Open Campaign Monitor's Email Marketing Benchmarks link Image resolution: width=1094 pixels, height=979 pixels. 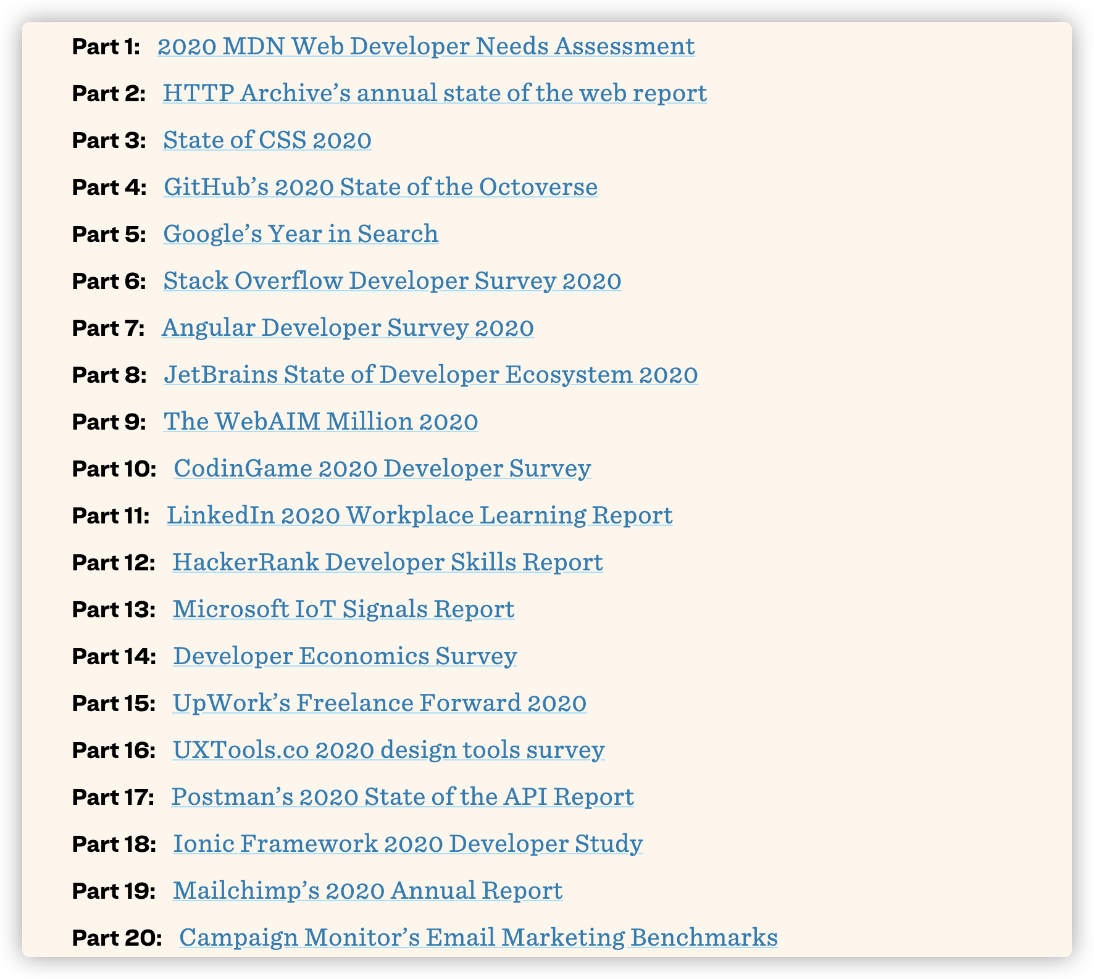pos(478,938)
